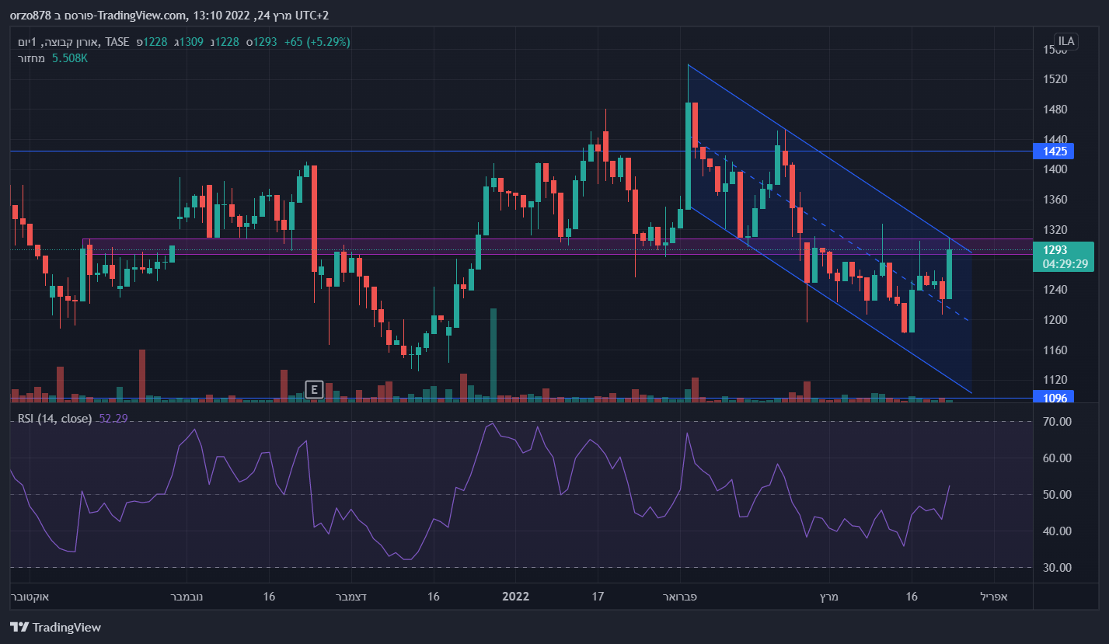Click the 40.00 level on RSI scale

1056,531
